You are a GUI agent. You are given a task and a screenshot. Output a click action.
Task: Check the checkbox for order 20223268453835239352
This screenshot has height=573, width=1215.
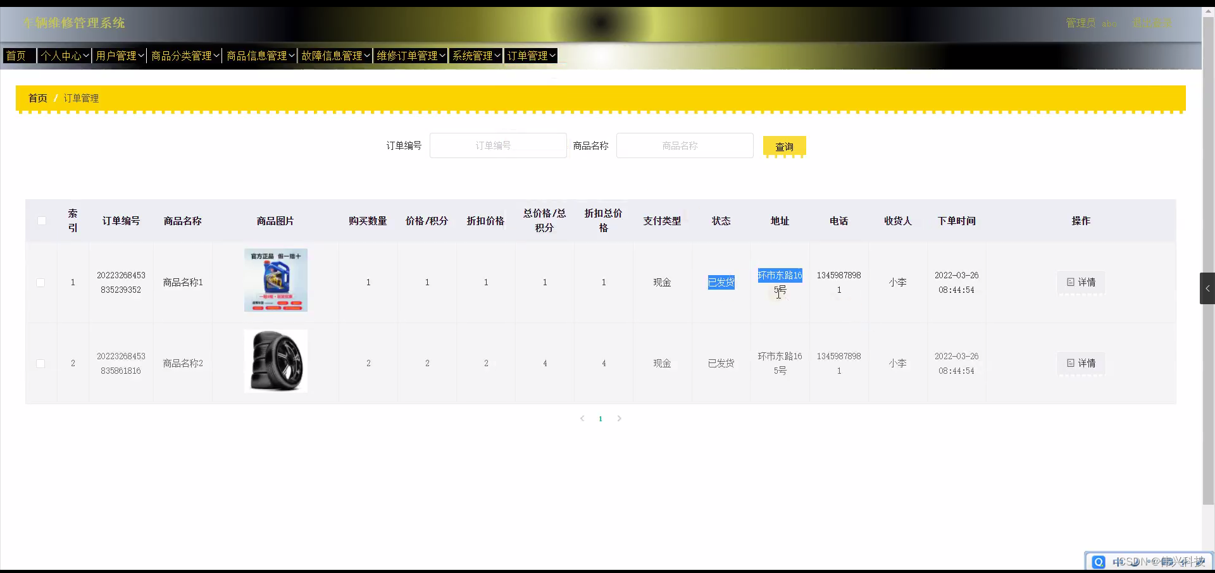click(x=41, y=282)
